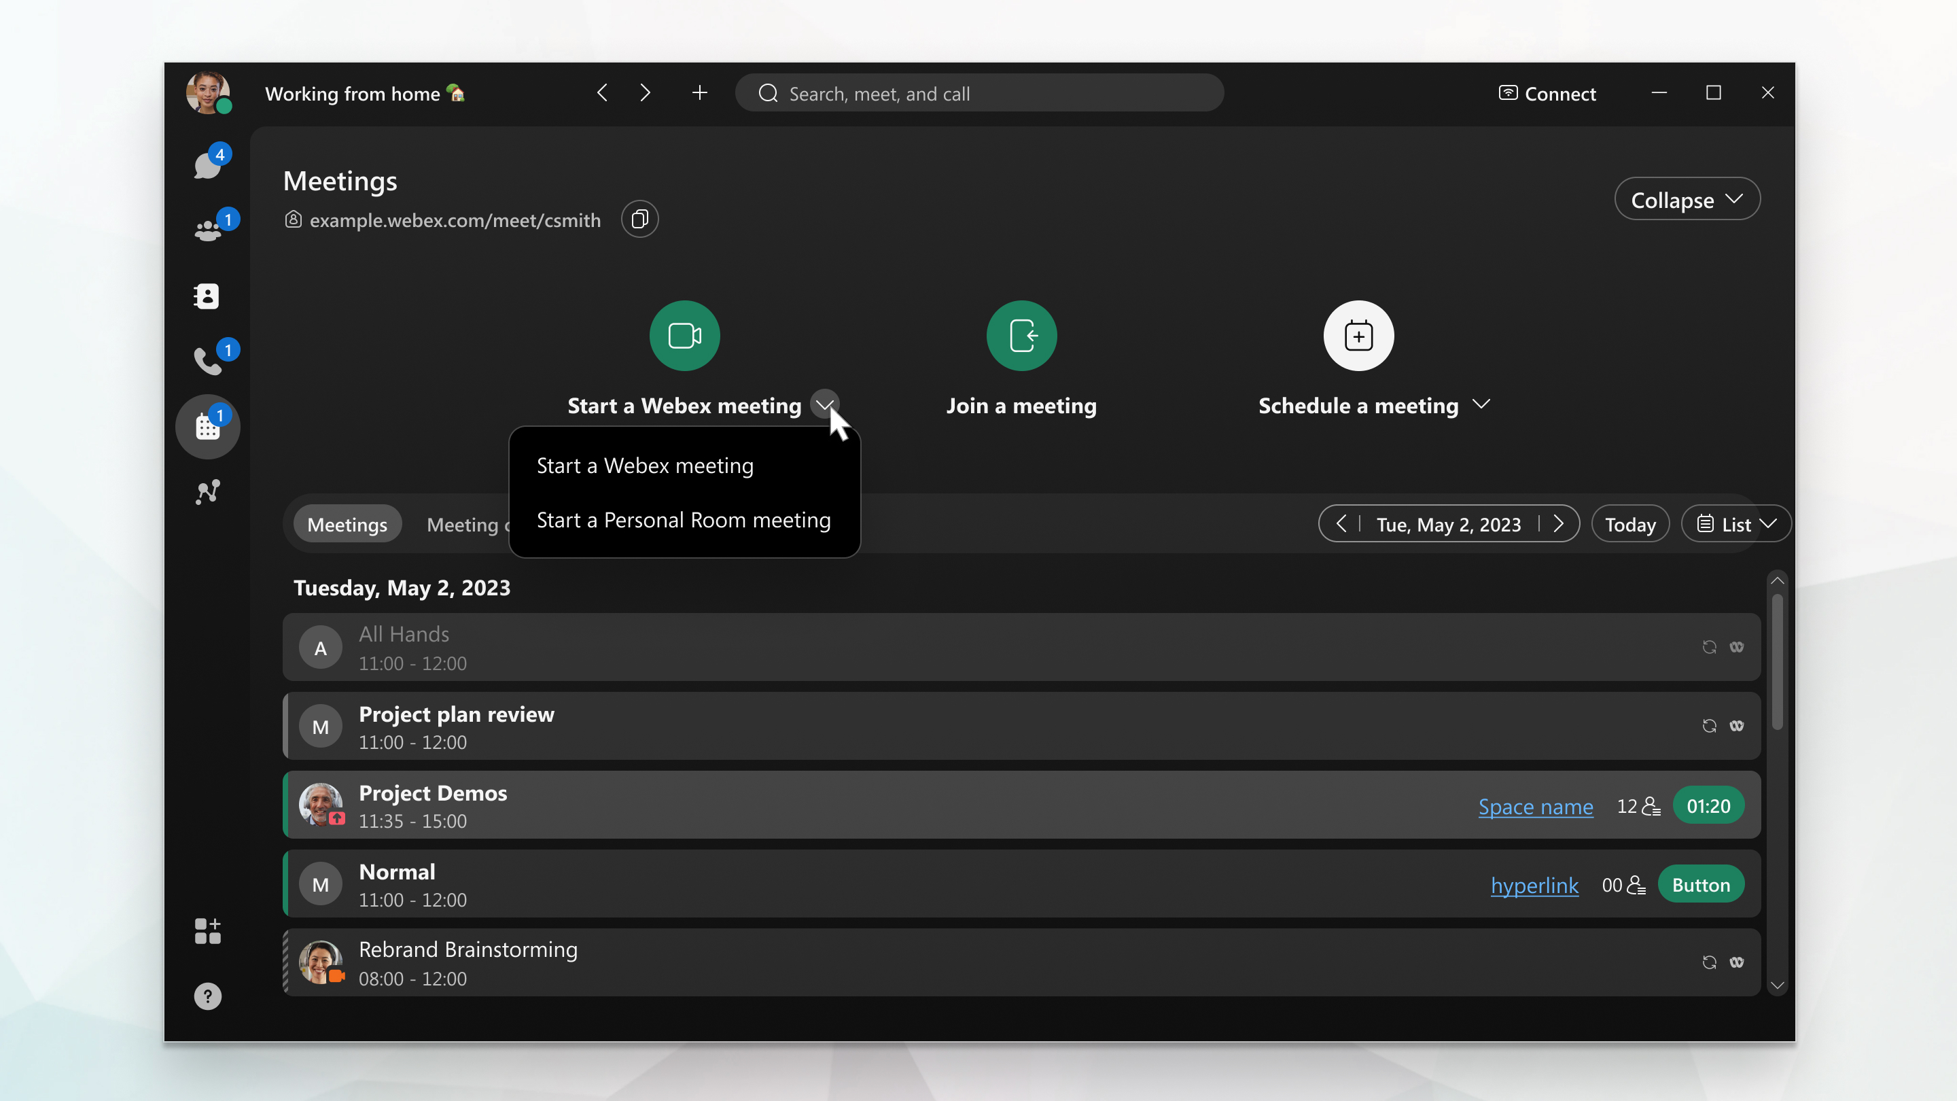
Task: Click scroll down arrow of meetings list
Action: pyautogui.click(x=1777, y=985)
